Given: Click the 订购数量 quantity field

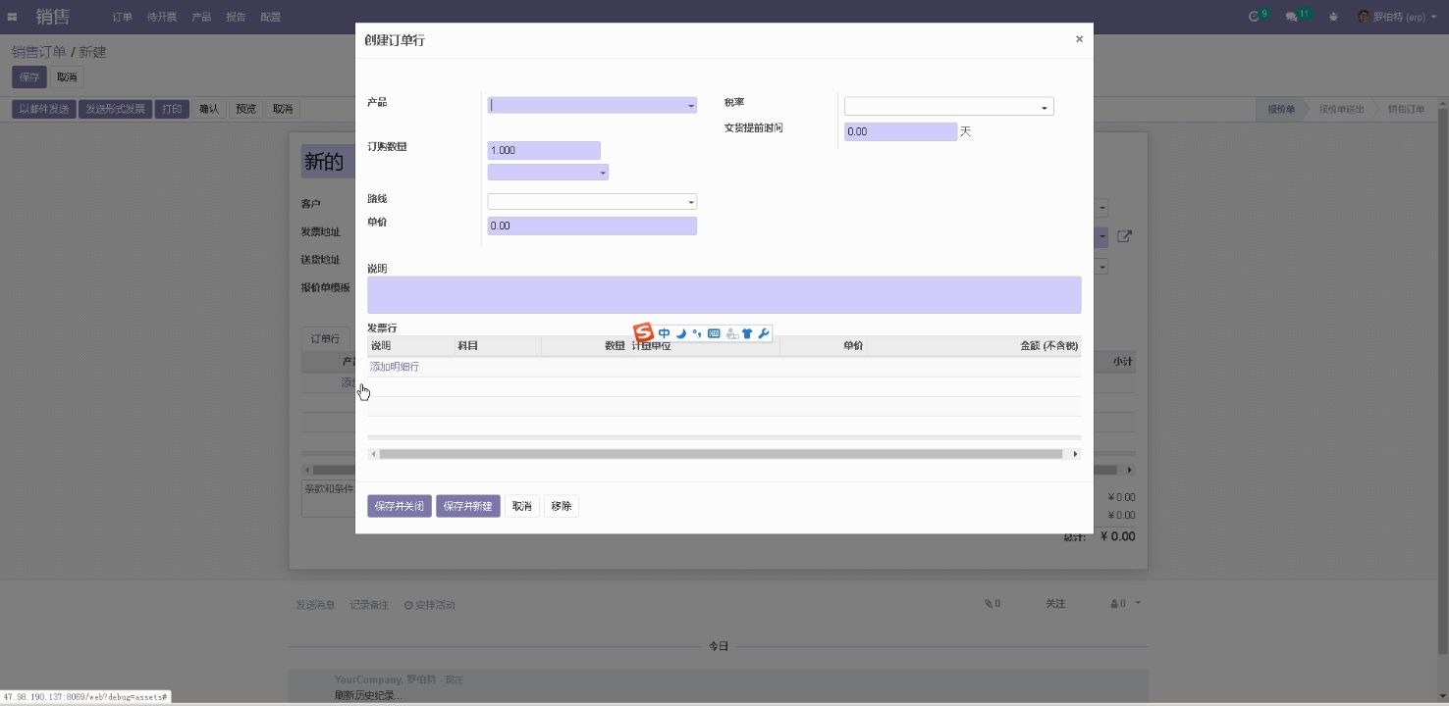Looking at the screenshot, I should [544, 150].
